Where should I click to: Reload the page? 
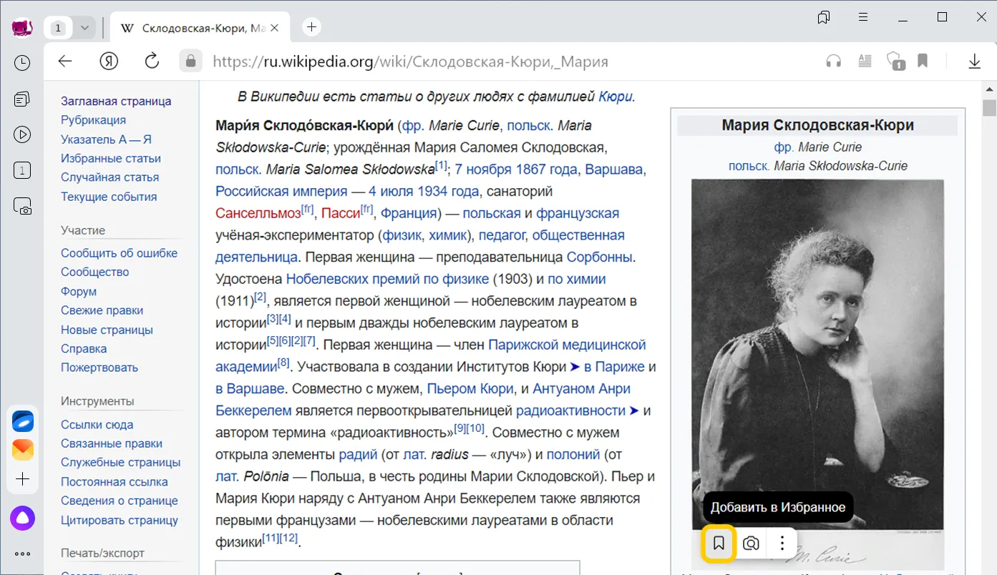(152, 62)
